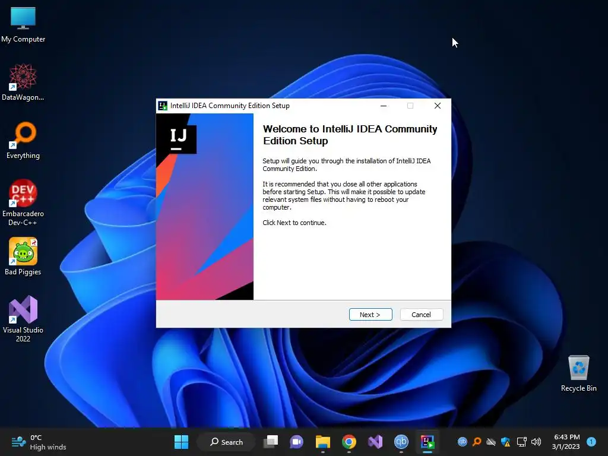
Task: Open Google Chrome from the taskbar
Action: [349, 442]
